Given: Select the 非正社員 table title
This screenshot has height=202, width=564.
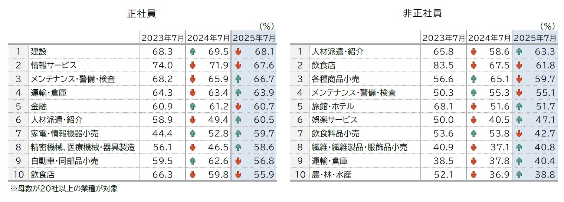Looking at the screenshot, I should point(422,13).
